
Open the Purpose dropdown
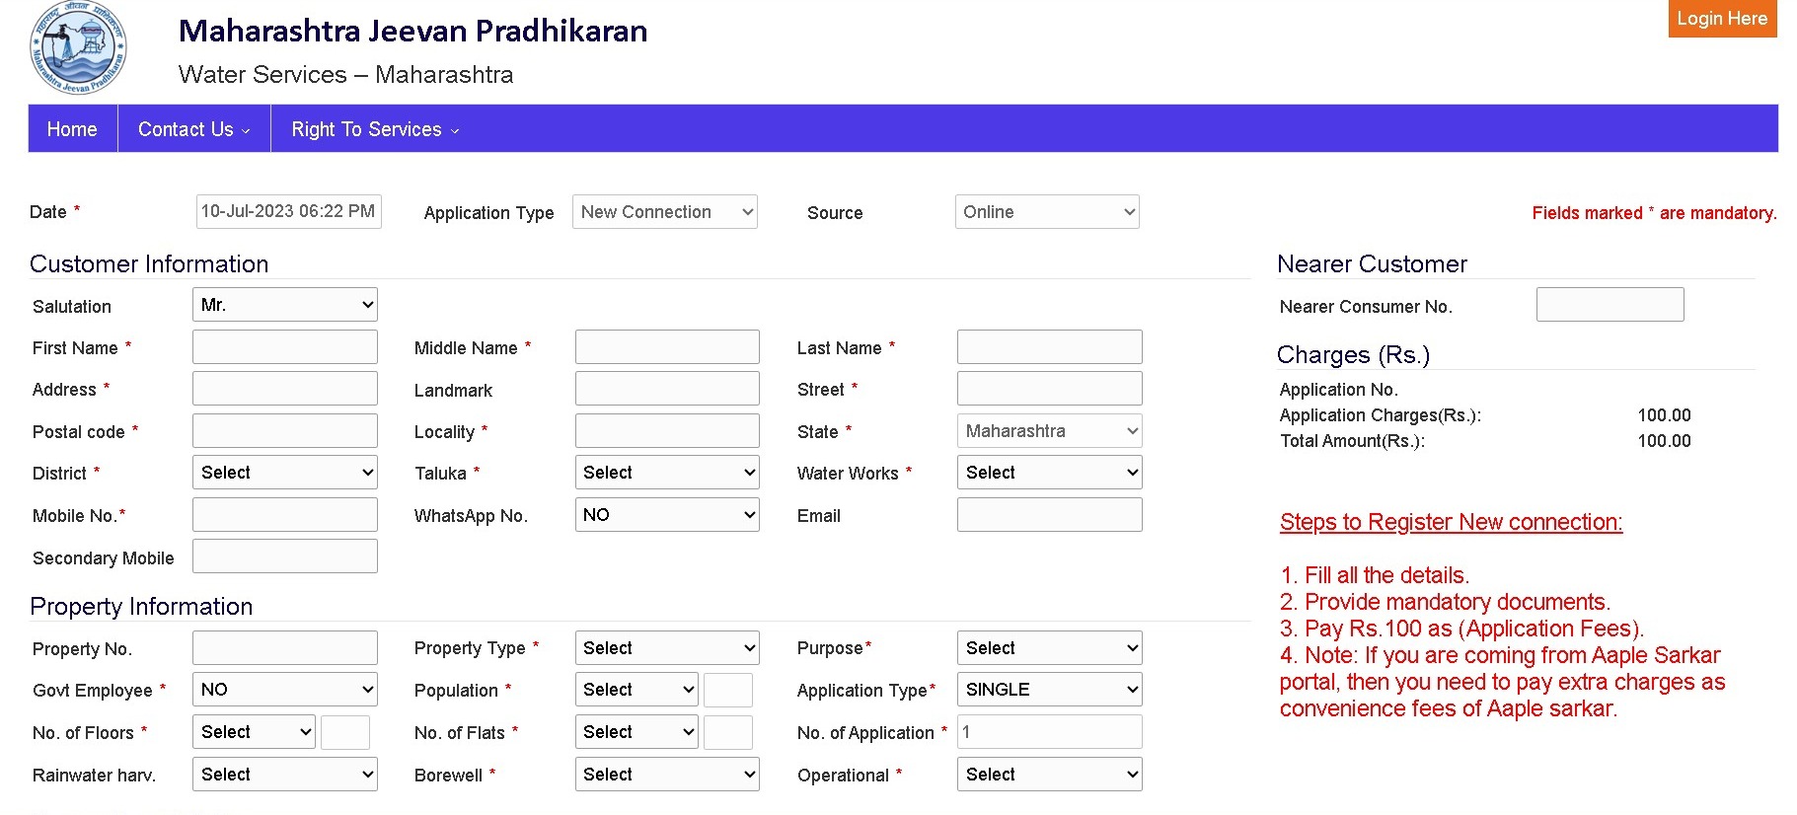pos(1050,648)
